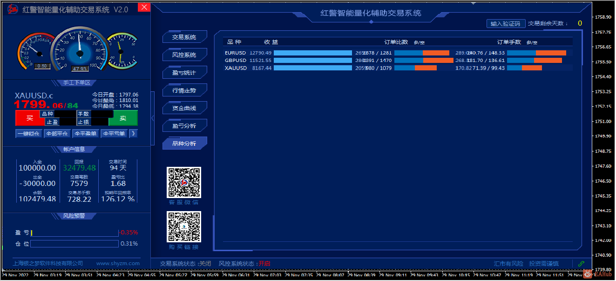Image resolution: width=616 pixels, height=281 pixels.
Task: Click the 全部平仓 close all button
Action: [58, 134]
